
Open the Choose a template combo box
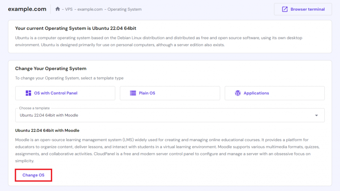tap(166, 115)
